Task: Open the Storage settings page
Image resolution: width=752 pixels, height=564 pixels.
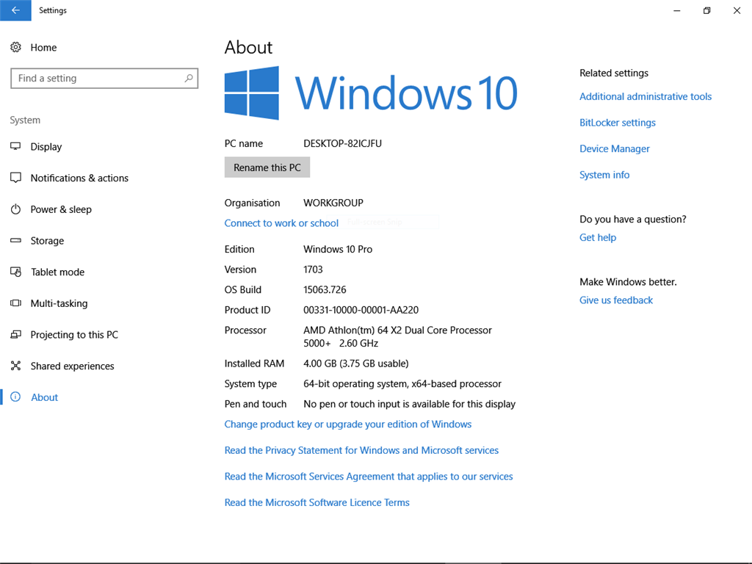Action: click(x=47, y=241)
